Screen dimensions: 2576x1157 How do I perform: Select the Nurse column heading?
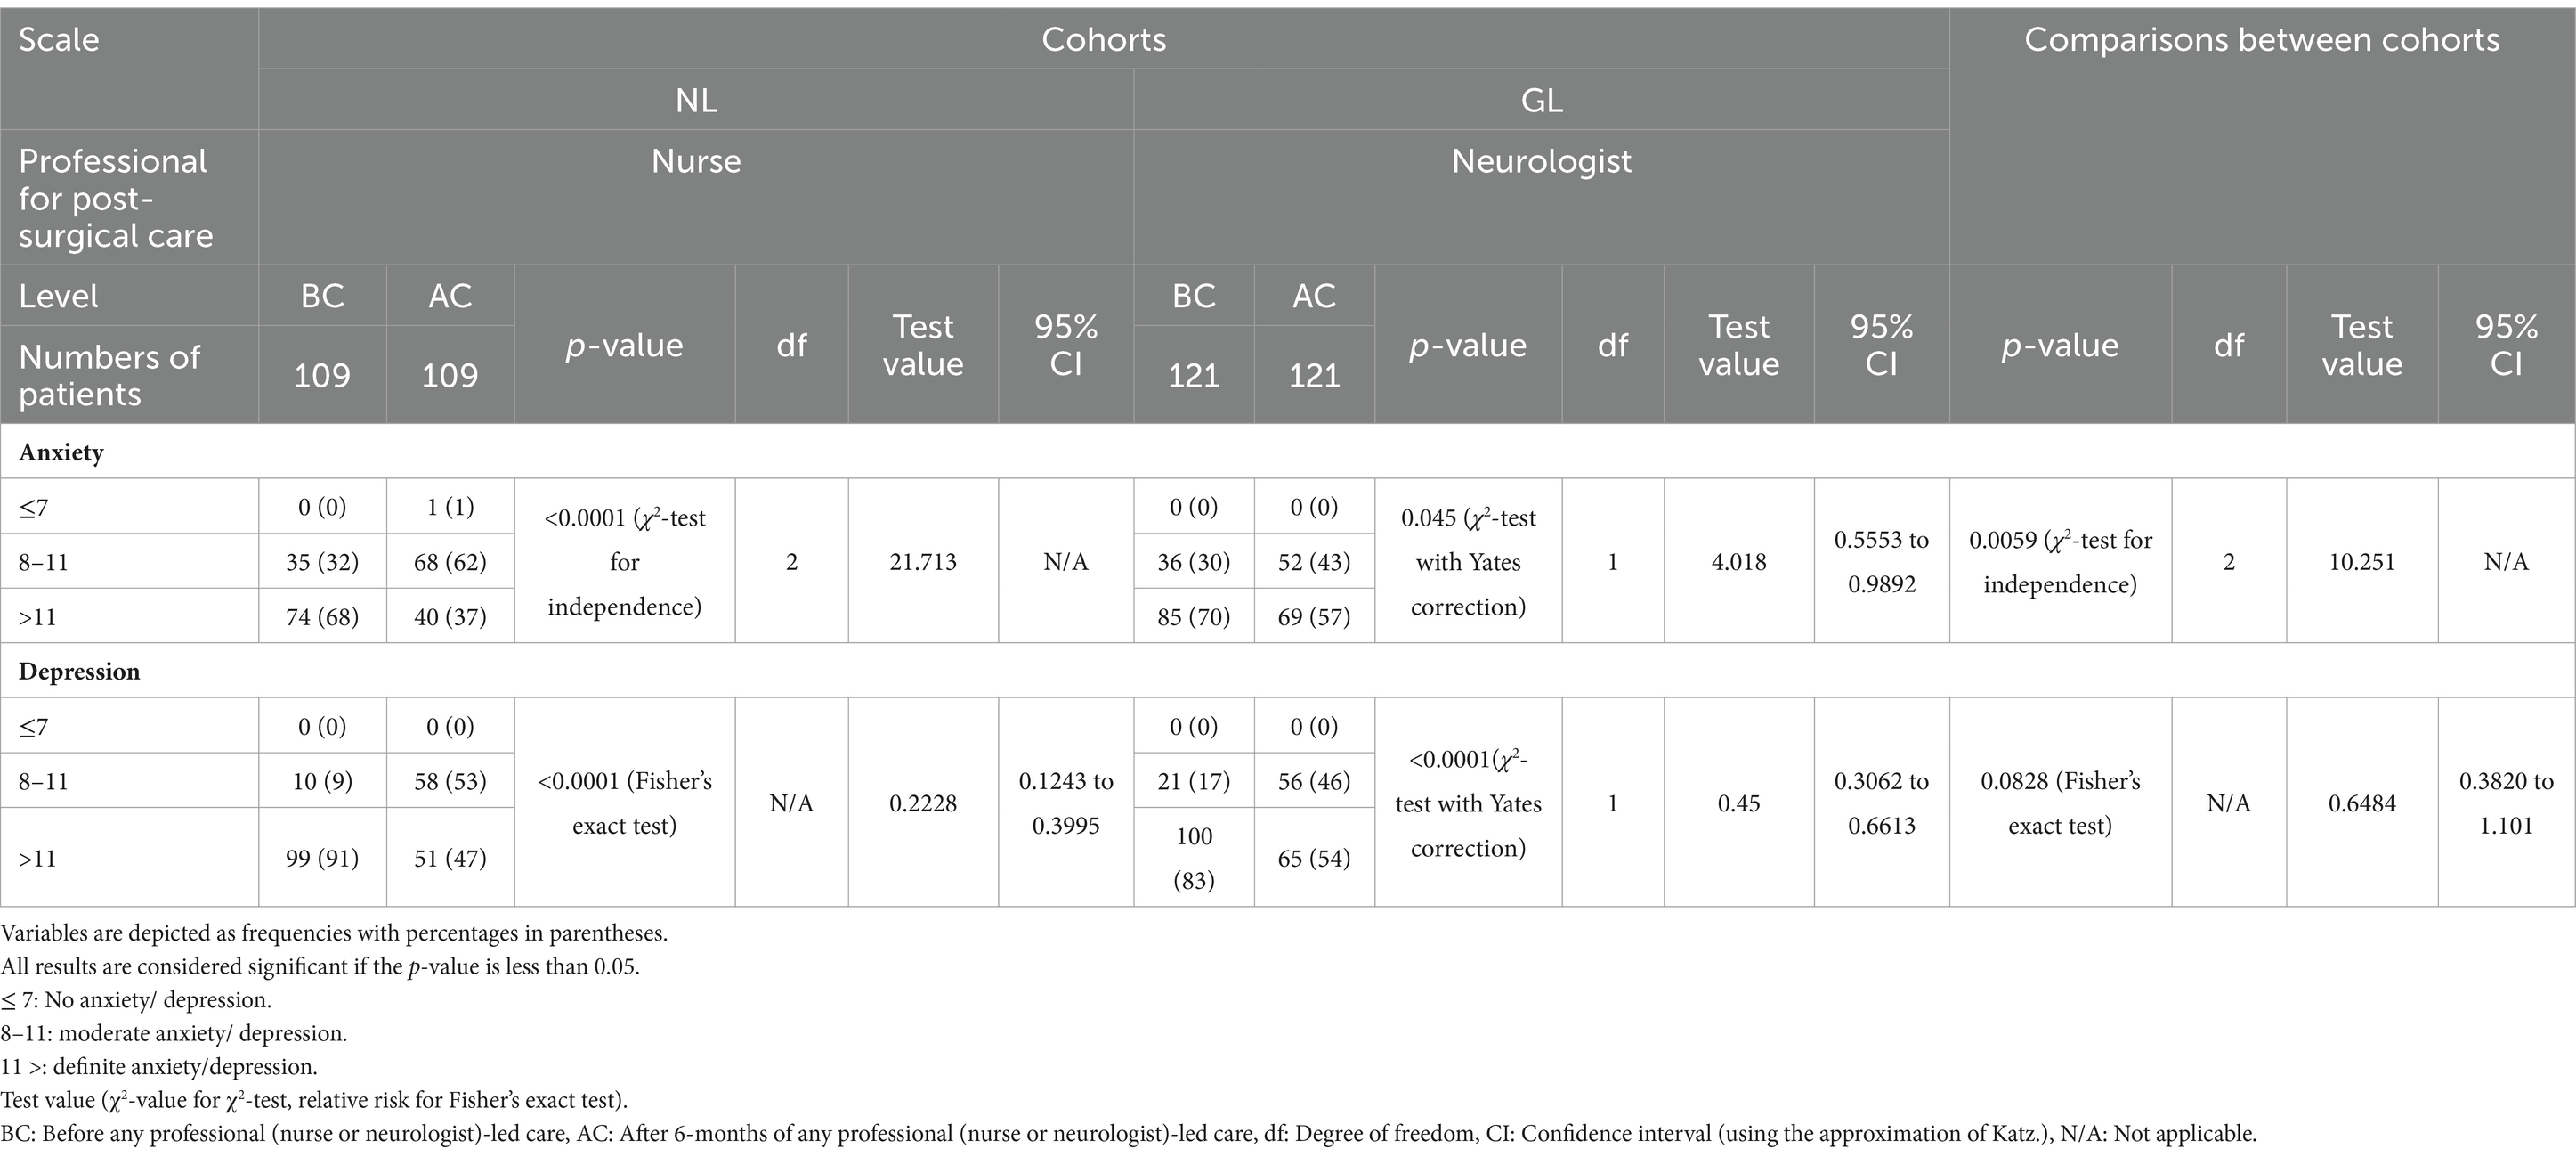point(696,161)
